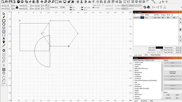Viewport: 182px width, 102px height.
Task: Expand the Felt library item
Action: [134, 82]
